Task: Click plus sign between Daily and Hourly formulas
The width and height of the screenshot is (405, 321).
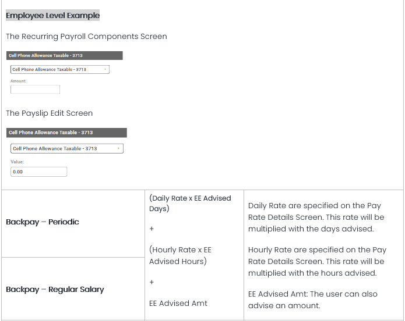Action: click(152, 229)
